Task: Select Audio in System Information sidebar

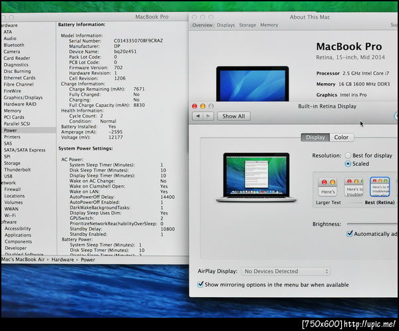Action: tap(10, 39)
